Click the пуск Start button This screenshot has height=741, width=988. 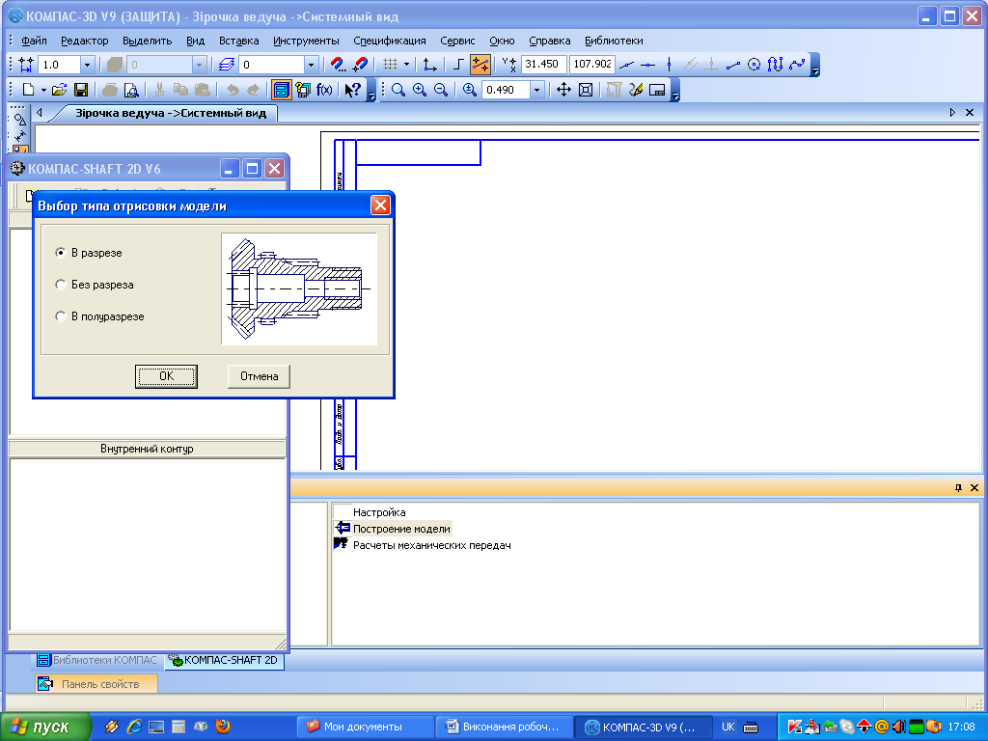click(44, 727)
